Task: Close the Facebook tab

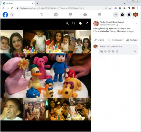Action: (32, 3)
